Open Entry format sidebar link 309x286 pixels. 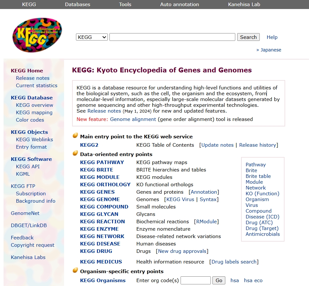tap(31, 147)
